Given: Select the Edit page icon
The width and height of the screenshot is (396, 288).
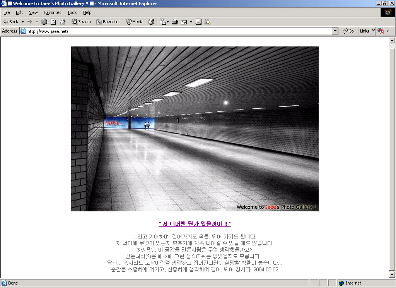Looking at the screenshot, I should click(184, 22).
